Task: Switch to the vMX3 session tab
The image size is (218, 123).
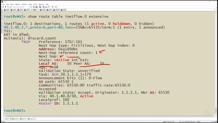Action: (20, 10)
